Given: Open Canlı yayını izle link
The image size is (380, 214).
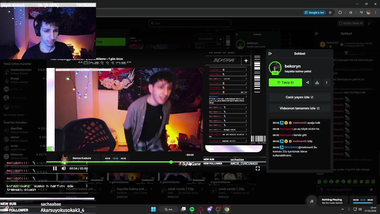Looking at the screenshot, I should 300,97.
